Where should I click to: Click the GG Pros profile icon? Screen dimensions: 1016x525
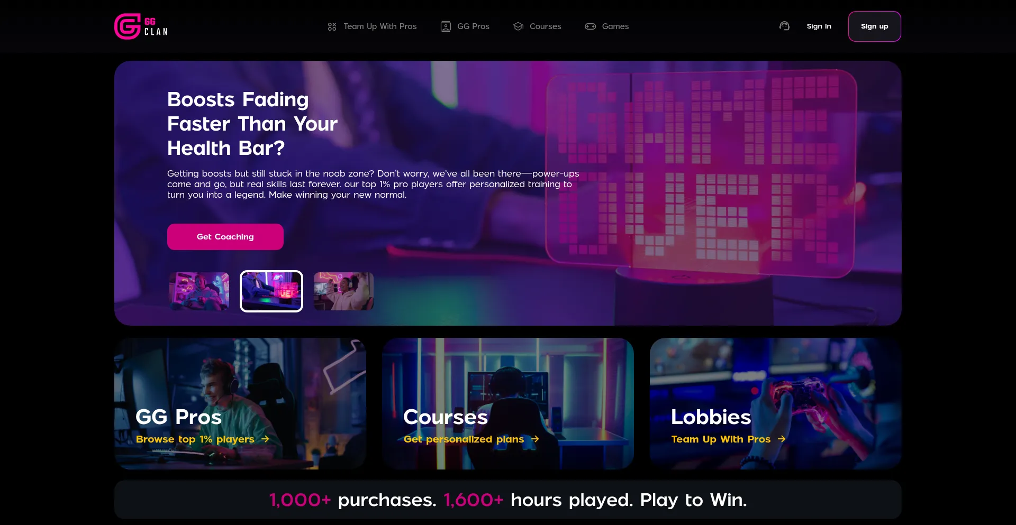click(x=446, y=26)
